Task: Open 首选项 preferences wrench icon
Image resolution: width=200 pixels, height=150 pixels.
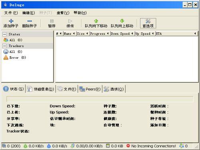Action: click(148, 21)
